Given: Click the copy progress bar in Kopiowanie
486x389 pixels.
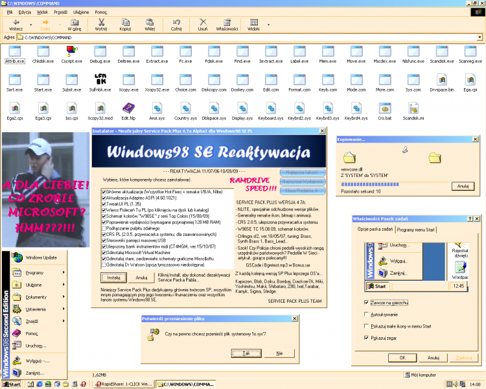Looking at the screenshot, I should click(x=395, y=184).
